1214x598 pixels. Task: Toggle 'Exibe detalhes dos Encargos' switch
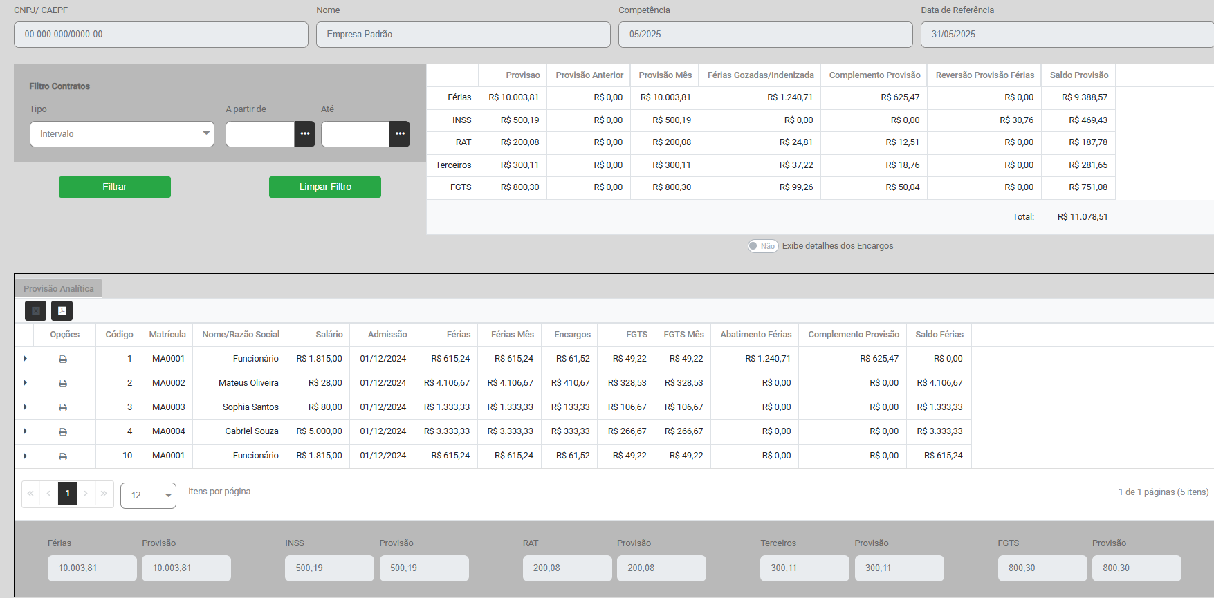pyautogui.click(x=763, y=246)
